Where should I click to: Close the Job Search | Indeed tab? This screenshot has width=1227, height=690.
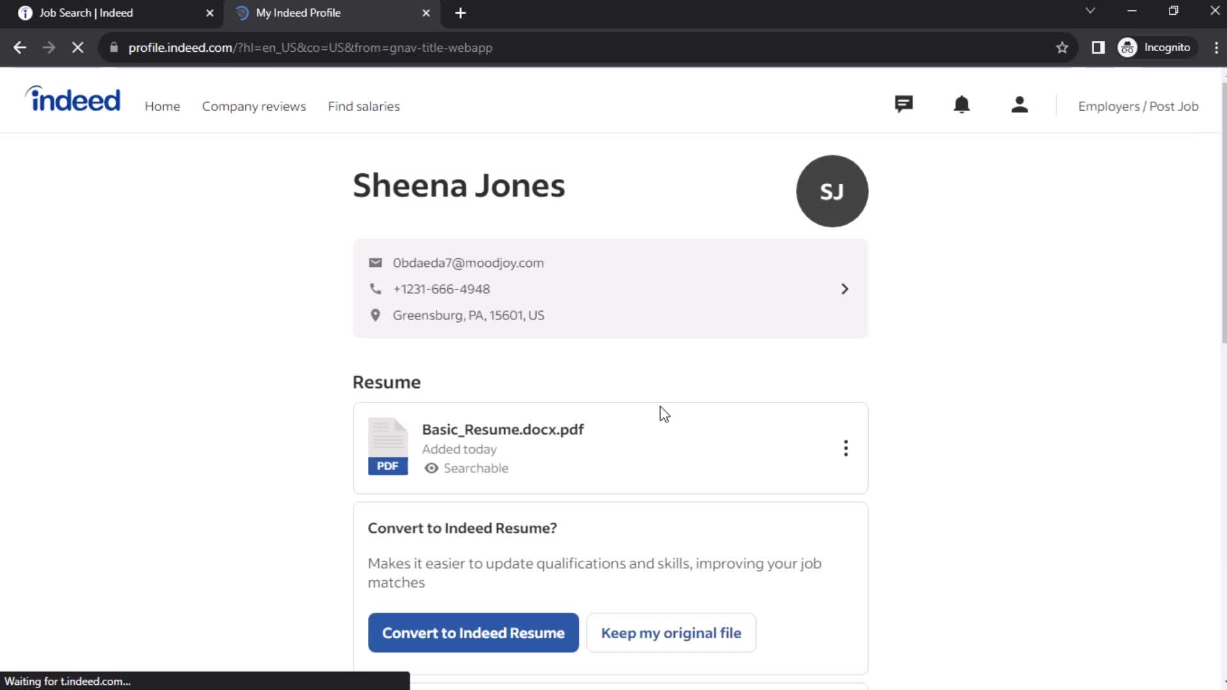[210, 13]
